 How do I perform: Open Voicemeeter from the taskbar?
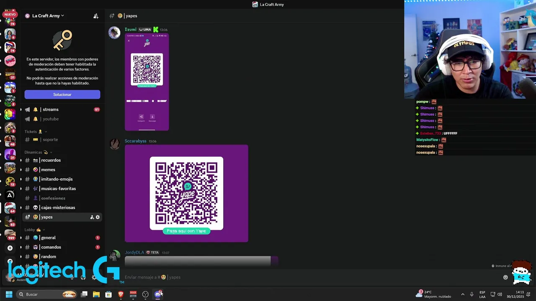(133, 294)
